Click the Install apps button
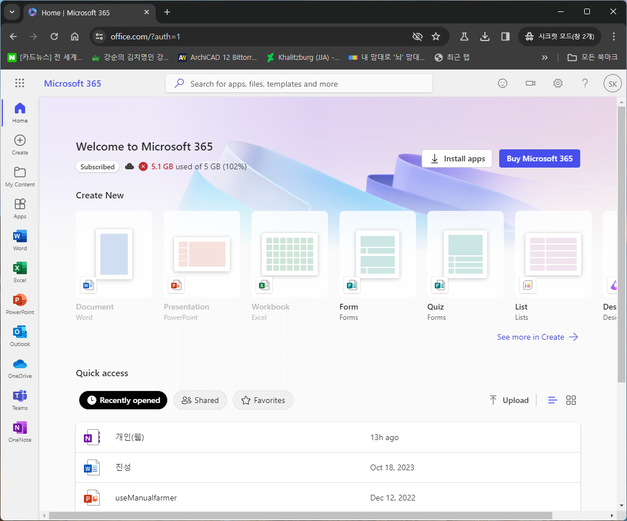Image resolution: width=627 pixels, height=521 pixels. [458, 158]
